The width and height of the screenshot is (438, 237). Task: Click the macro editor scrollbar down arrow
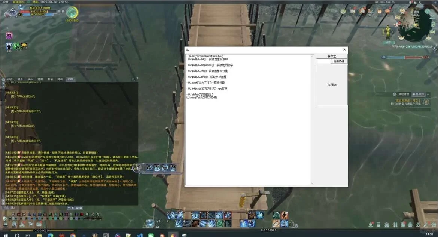(x=312, y=183)
